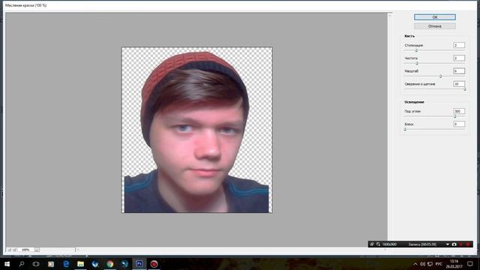The width and height of the screenshot is (480, 270).
Task: Open the media player taskbar icon
Action: [x=51, y=264]
